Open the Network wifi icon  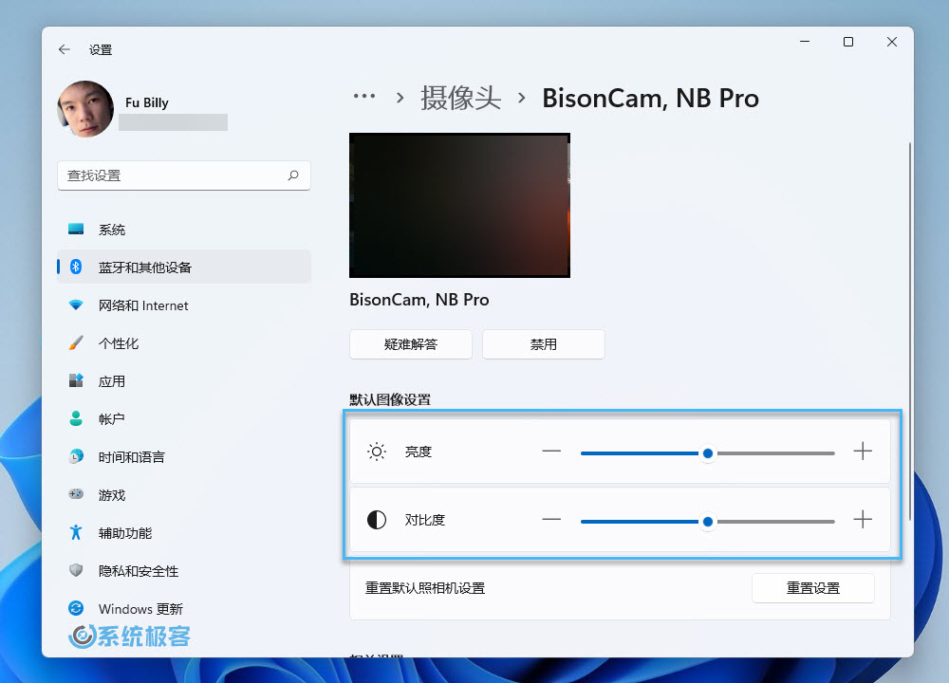76,305
